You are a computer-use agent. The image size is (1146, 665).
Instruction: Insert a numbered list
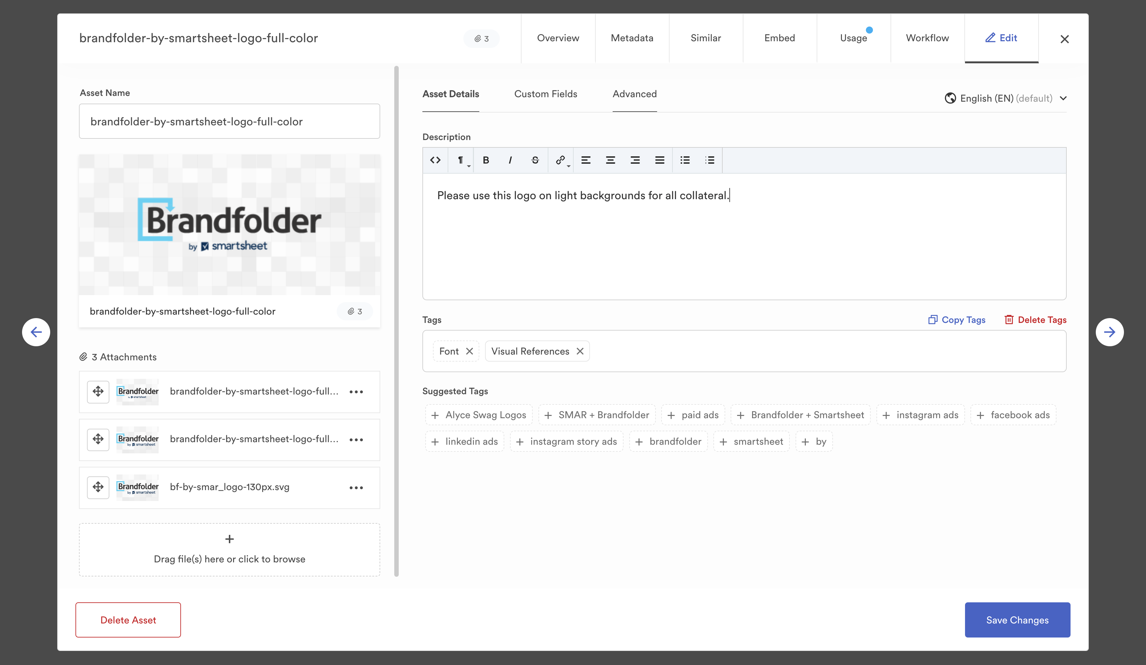pyautogui.click(x=710, y=160)
